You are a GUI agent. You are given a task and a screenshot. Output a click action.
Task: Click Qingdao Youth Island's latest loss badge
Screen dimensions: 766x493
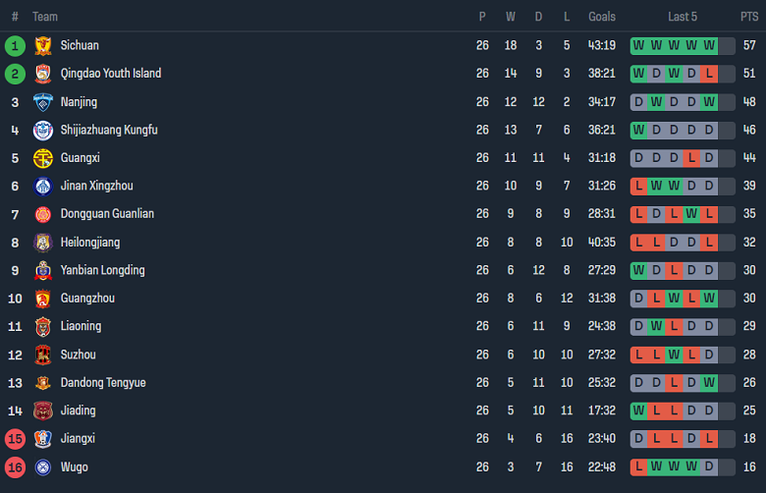tap(710, 74)
